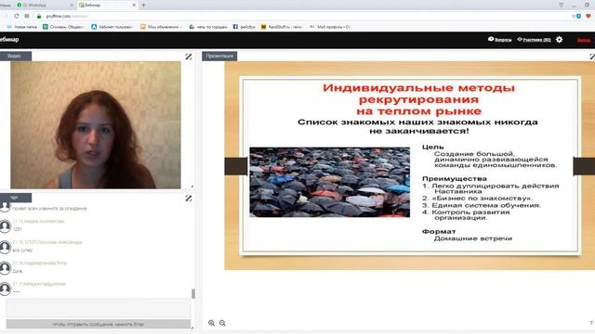Add page to bookmarks heart icon
The height and width of the screenshot is (334, 595).
click(x=588, y=16)
